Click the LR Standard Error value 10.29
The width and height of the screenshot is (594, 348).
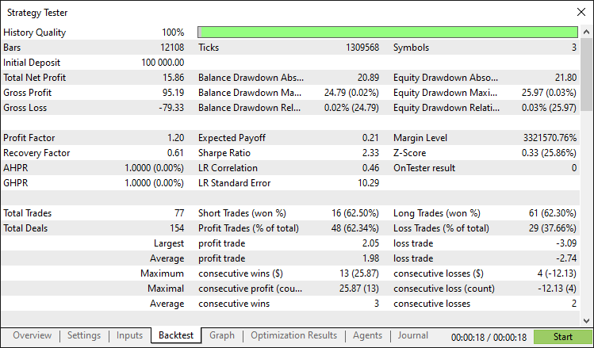click(369, 183)
